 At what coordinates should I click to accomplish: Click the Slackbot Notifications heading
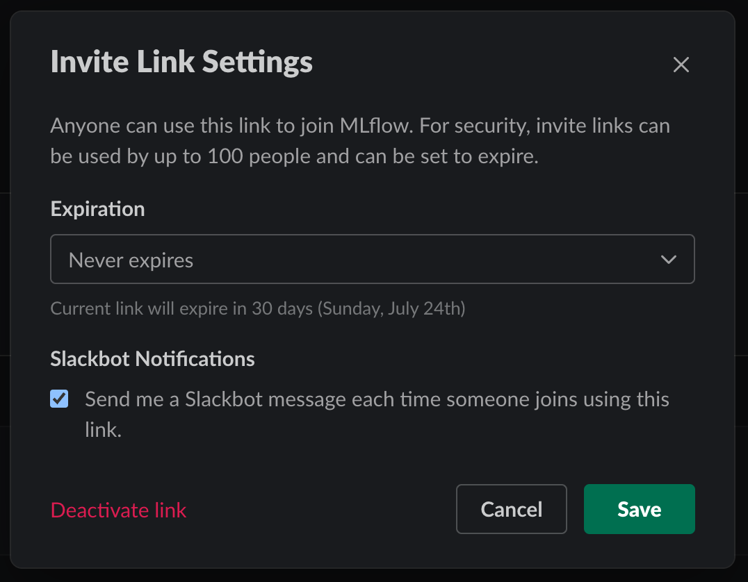[152, 359]
